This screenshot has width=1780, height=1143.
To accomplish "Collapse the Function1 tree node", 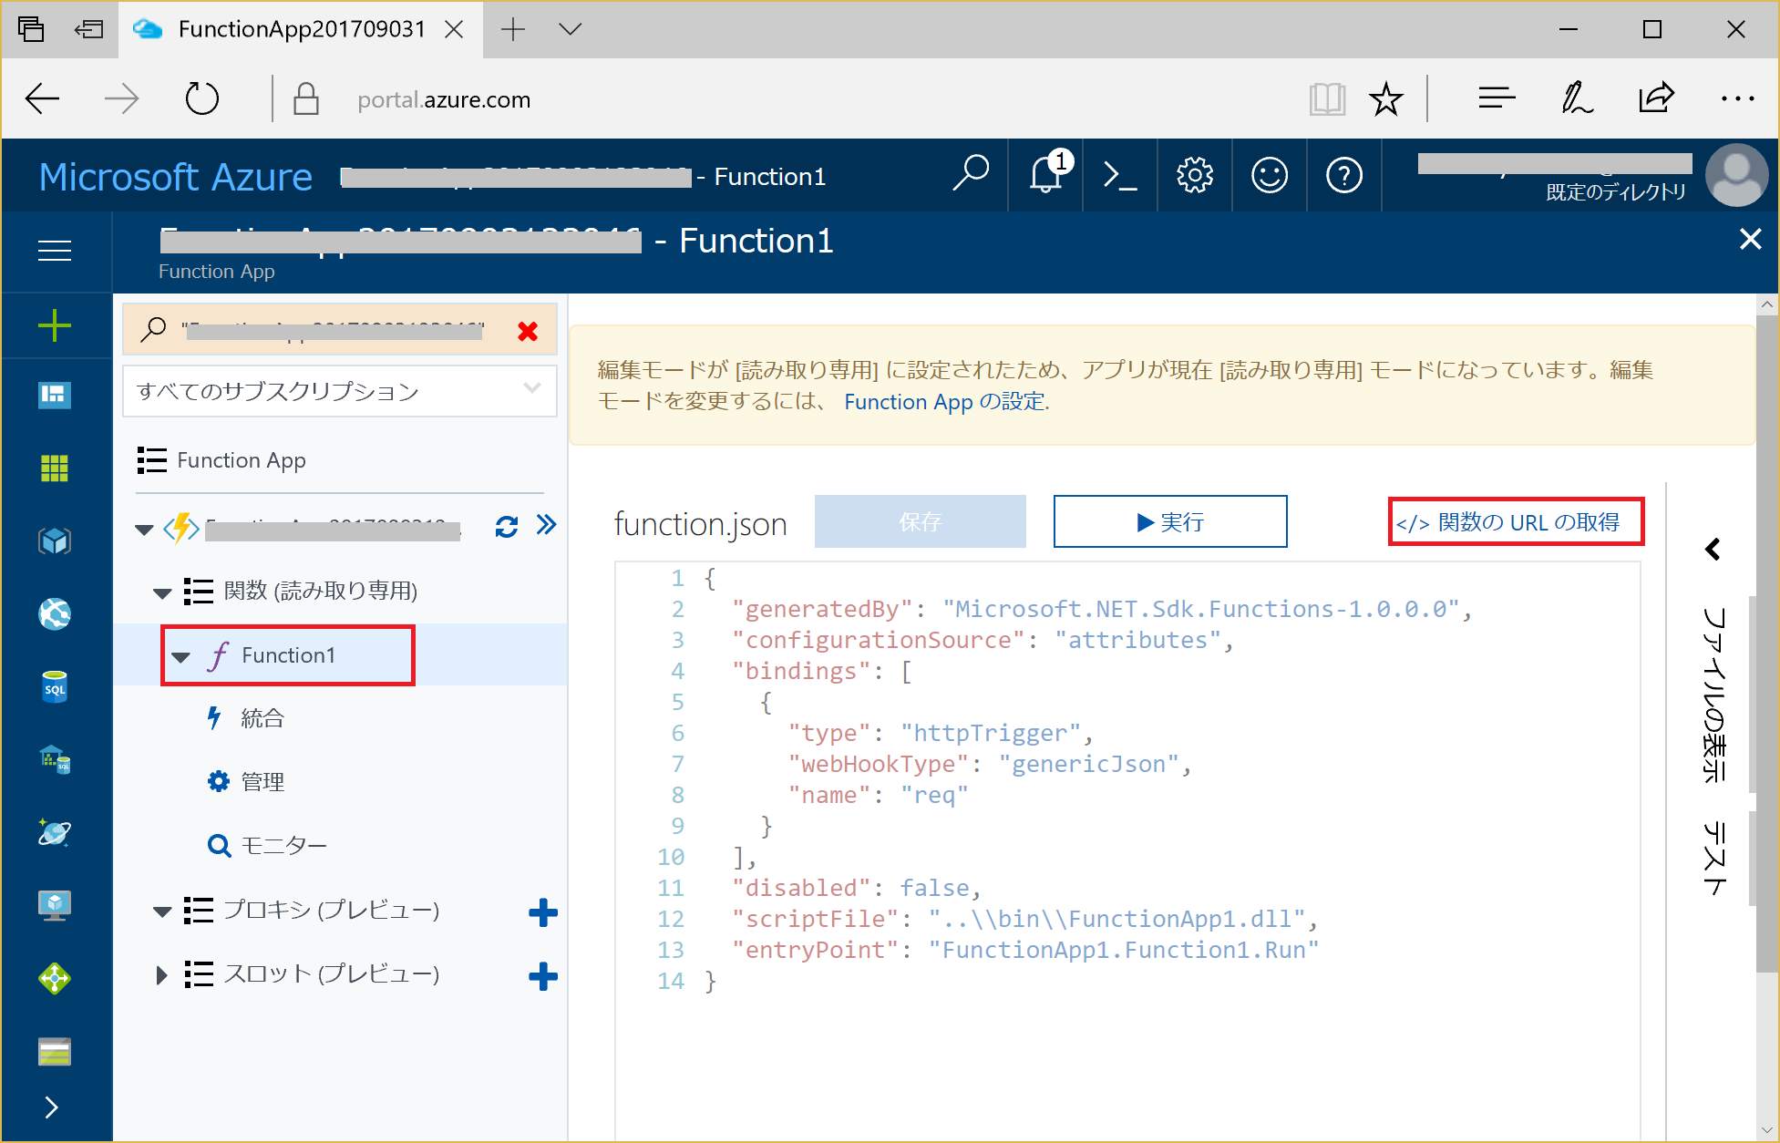I will pos(182,655).
